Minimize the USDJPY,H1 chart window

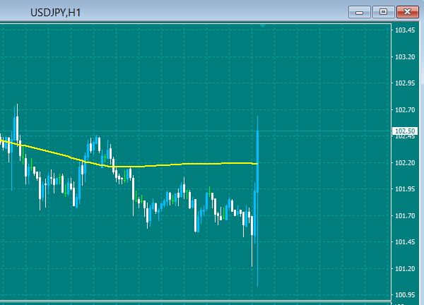360,12
